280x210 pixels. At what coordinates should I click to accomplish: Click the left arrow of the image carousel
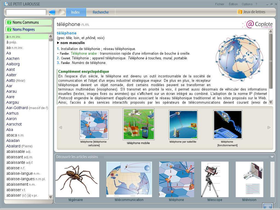click(60, 127)
